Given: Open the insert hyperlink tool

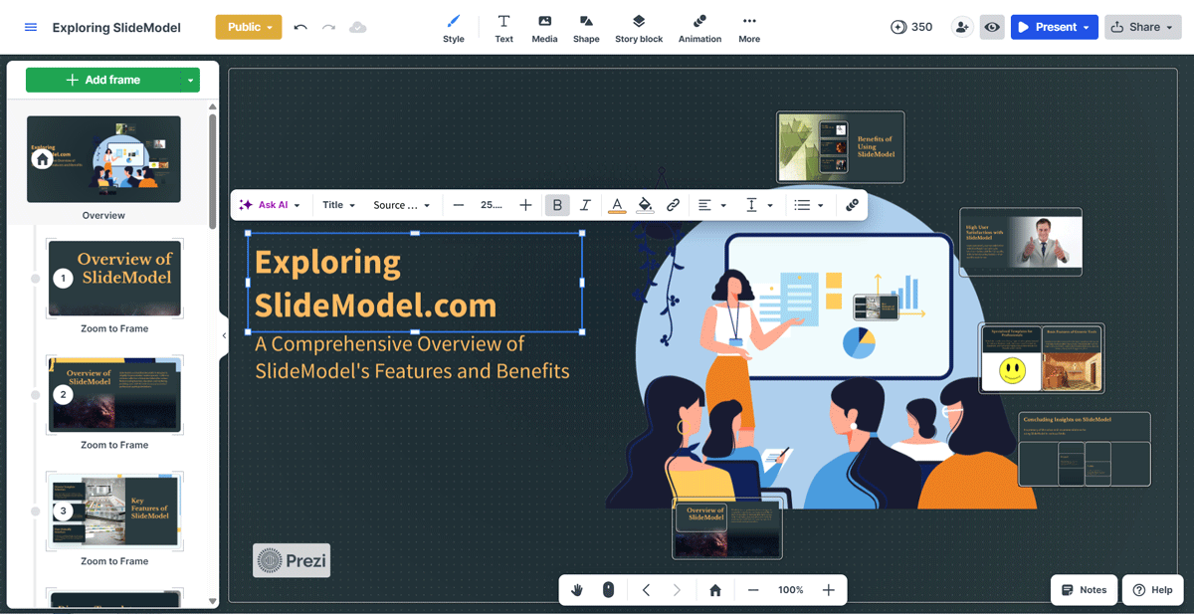Looking at the screenshot, I should tap(673, 205).
